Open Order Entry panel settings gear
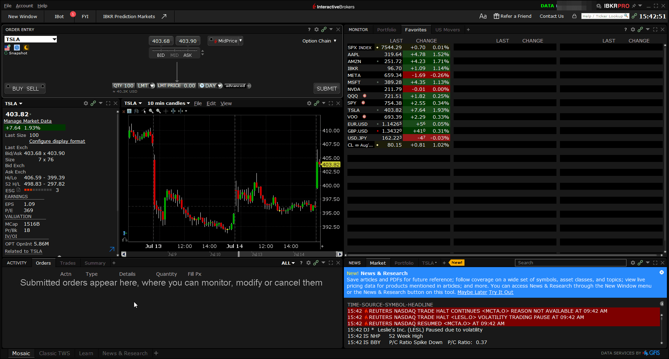This screenshot has height=359, width=669. [316, 30]
